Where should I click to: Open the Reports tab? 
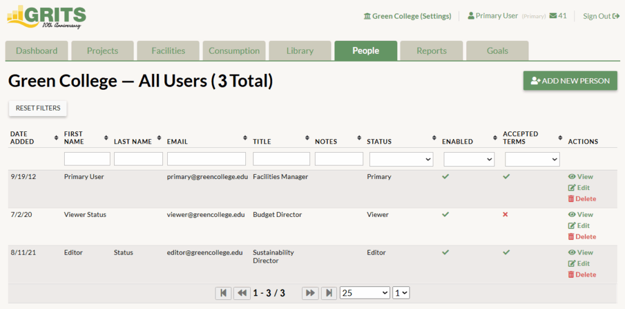pos(432,51)
